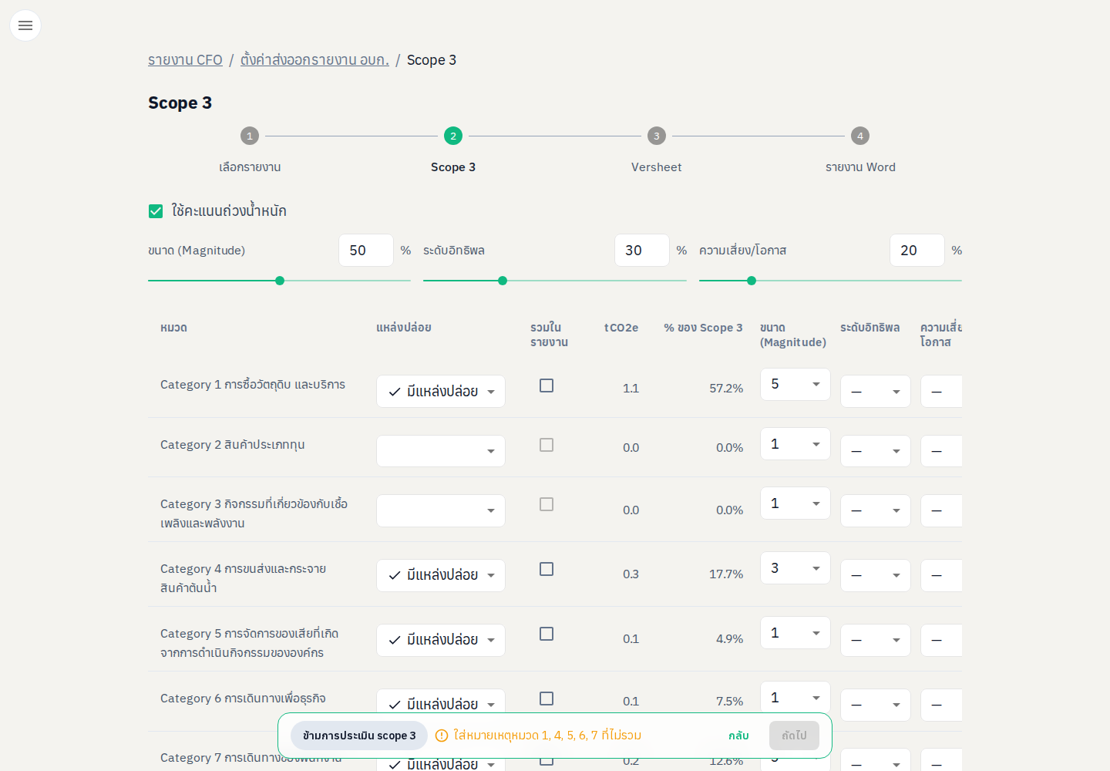Click the ความเสี่ยง/โอกาส percent field showing 20
Viewport: 1110px width, 771px height.
click(917, 251)
